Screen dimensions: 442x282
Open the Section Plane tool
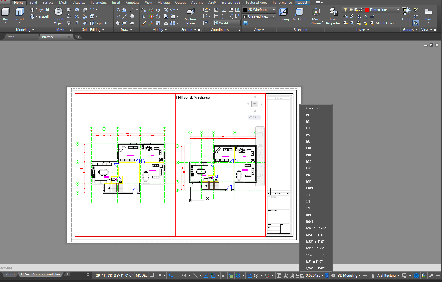coord(190,16)
